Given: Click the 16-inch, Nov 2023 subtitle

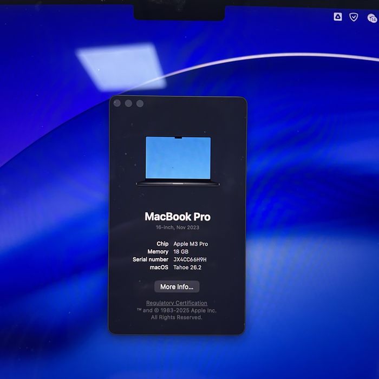Looking at the screenshot, I should [x=178, y=227].
